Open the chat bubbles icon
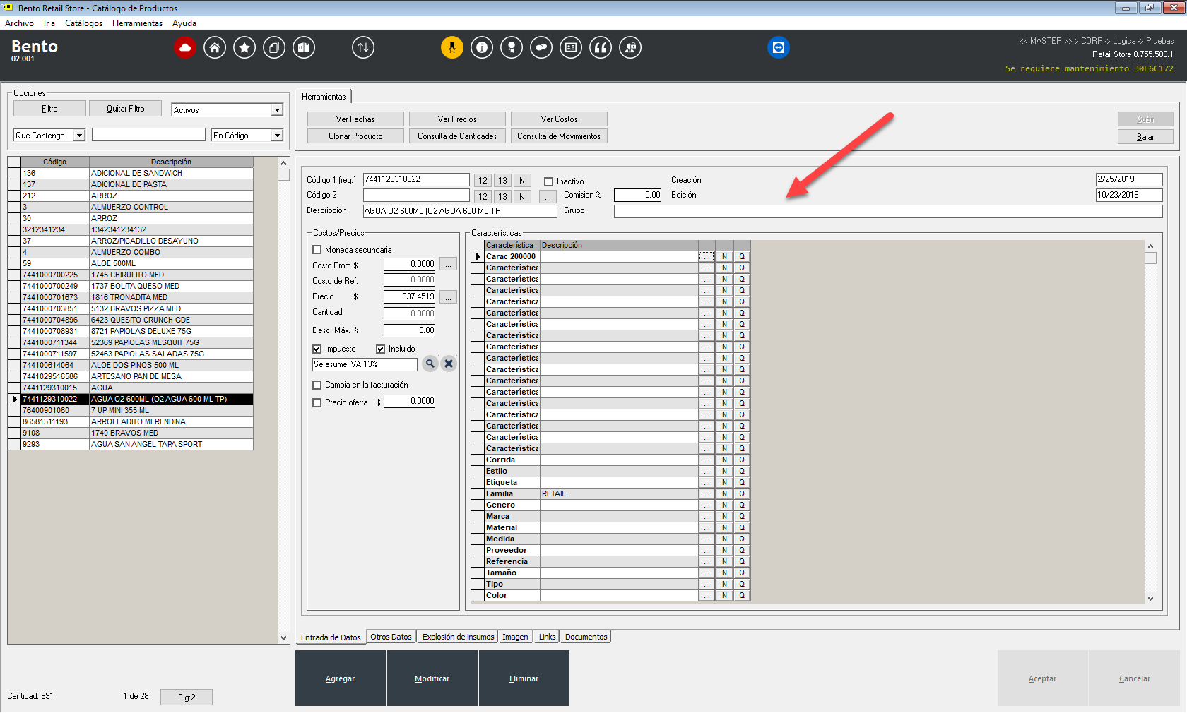This screenshot has height=713, width=1187. [x=541, y=47]
